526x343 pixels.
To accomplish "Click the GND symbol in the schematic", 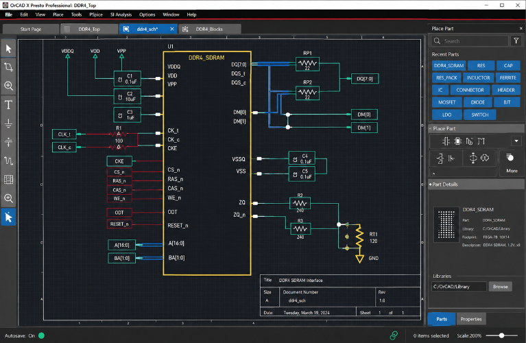I will coord(359,259).
